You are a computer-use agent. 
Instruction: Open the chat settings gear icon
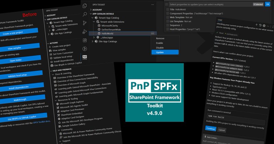(x=264, y=26)
